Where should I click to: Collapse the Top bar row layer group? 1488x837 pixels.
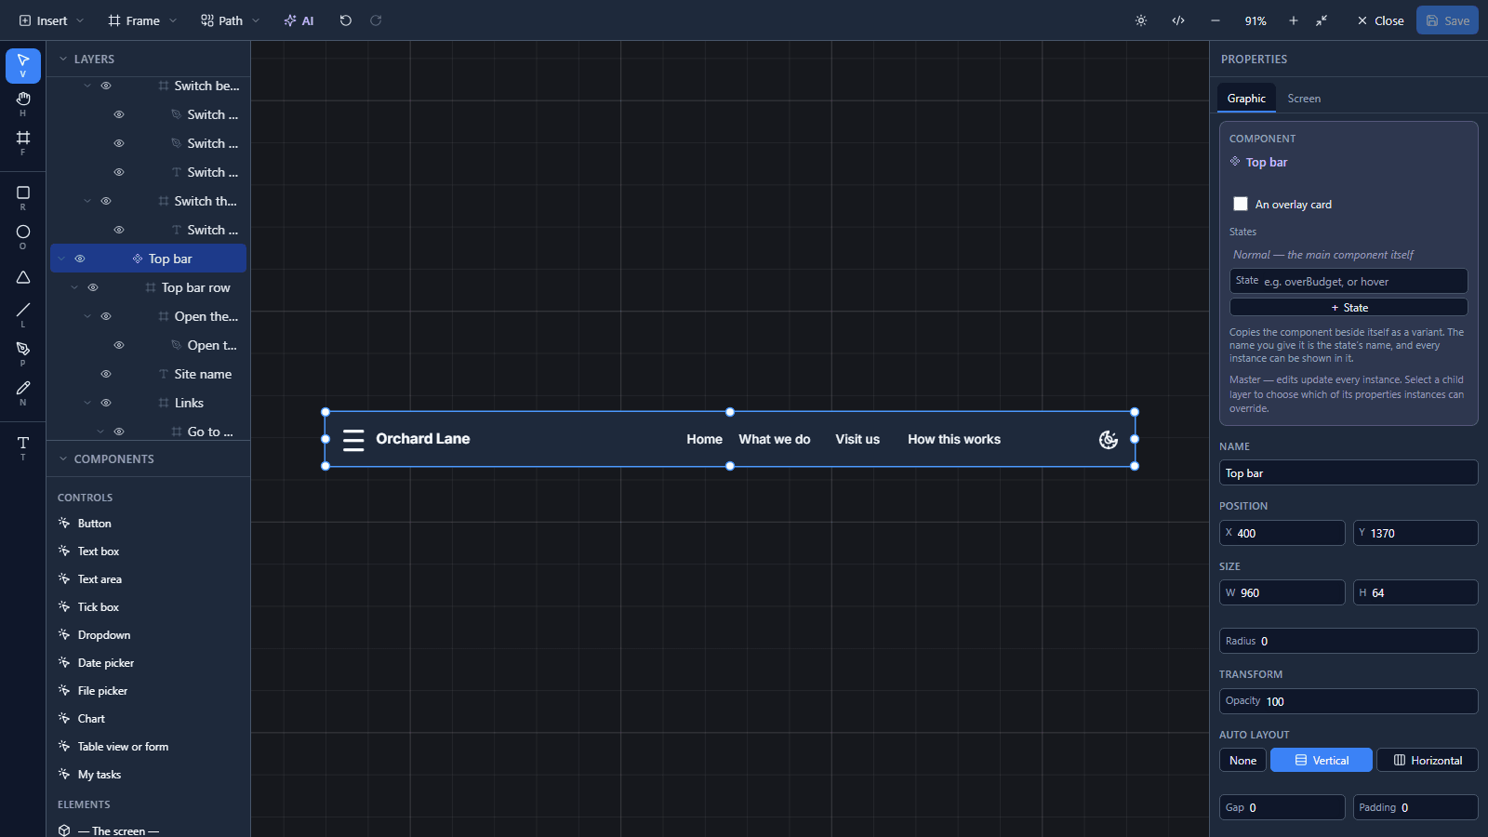pos(74,287)
